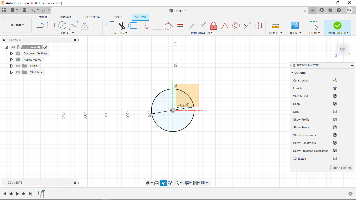Apply Concentric constraint

pyautogui.click(x=236, y=26)
